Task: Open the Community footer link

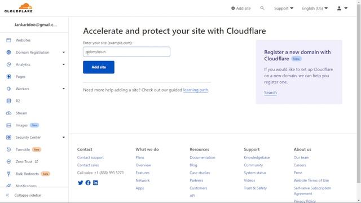Action: coord(253,165)
